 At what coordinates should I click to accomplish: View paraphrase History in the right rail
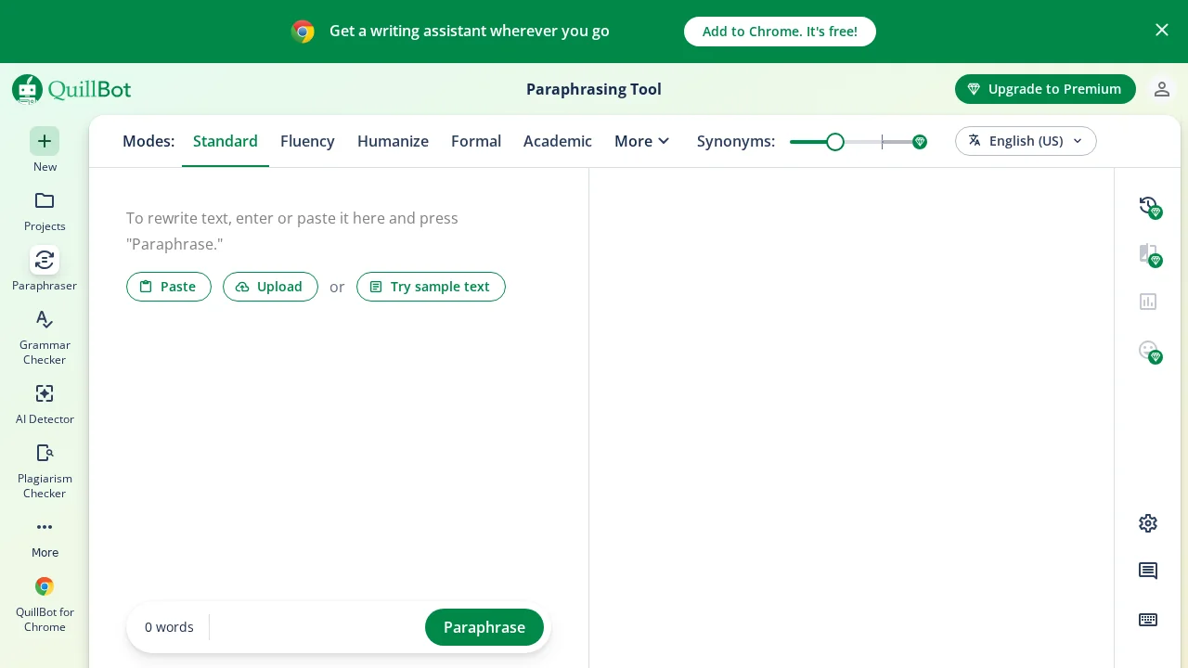click(x=1148, y=206)
